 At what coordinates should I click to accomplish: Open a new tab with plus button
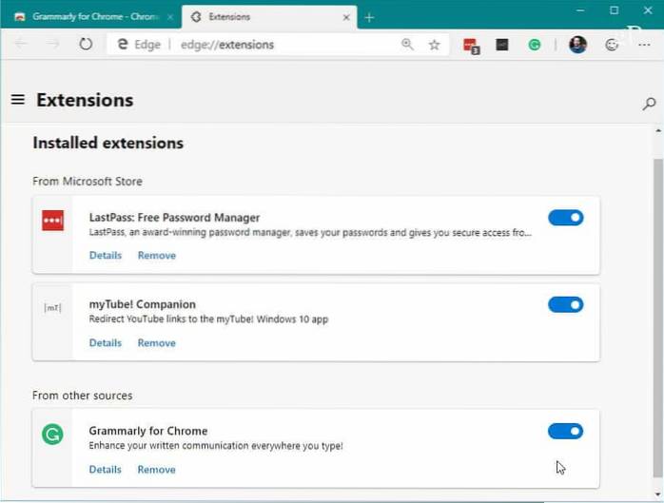(x=369, y=17)
